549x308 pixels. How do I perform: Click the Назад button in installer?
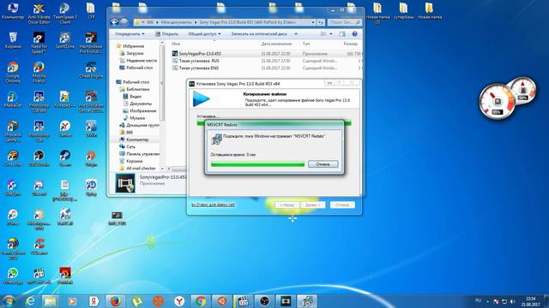(287, 205)
